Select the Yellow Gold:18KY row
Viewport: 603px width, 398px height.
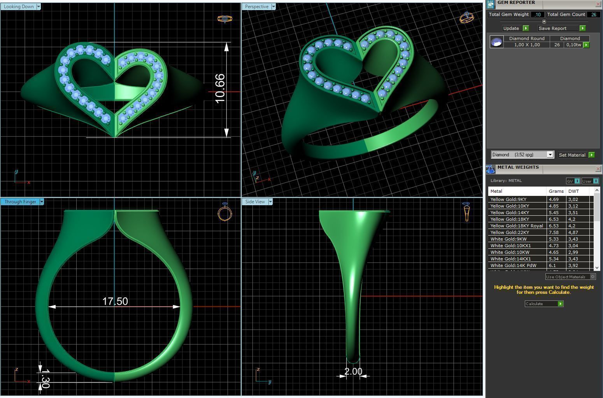(541, 219)
